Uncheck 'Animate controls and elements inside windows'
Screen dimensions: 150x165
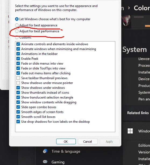click(x=18, y=44)
